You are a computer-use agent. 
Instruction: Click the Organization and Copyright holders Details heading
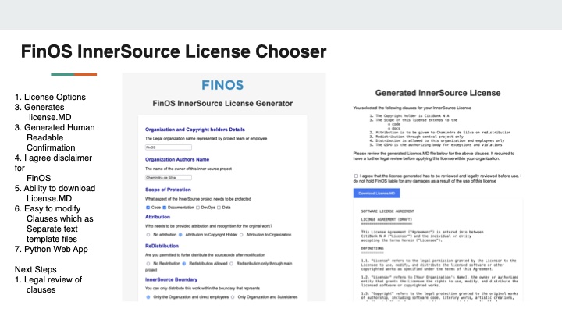tap(194, 130)
